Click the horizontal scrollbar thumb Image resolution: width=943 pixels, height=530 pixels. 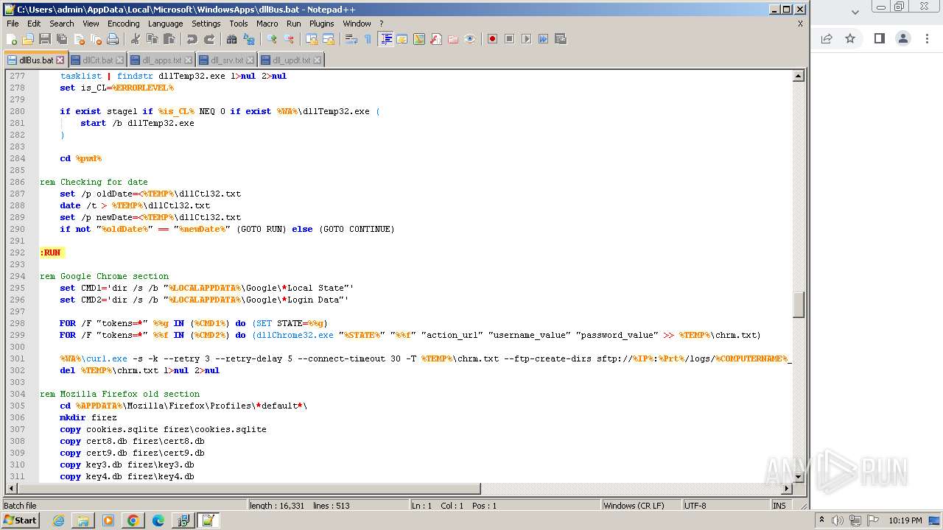point(249,489)
